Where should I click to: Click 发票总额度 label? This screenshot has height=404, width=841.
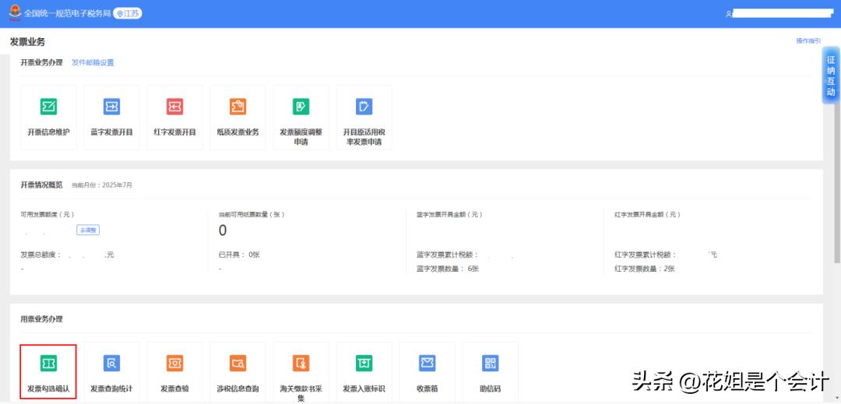(40, 255)
